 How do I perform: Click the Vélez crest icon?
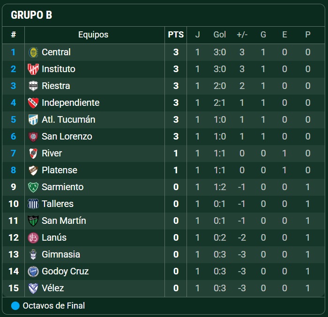pyautogui.click(x=33, y=288)
